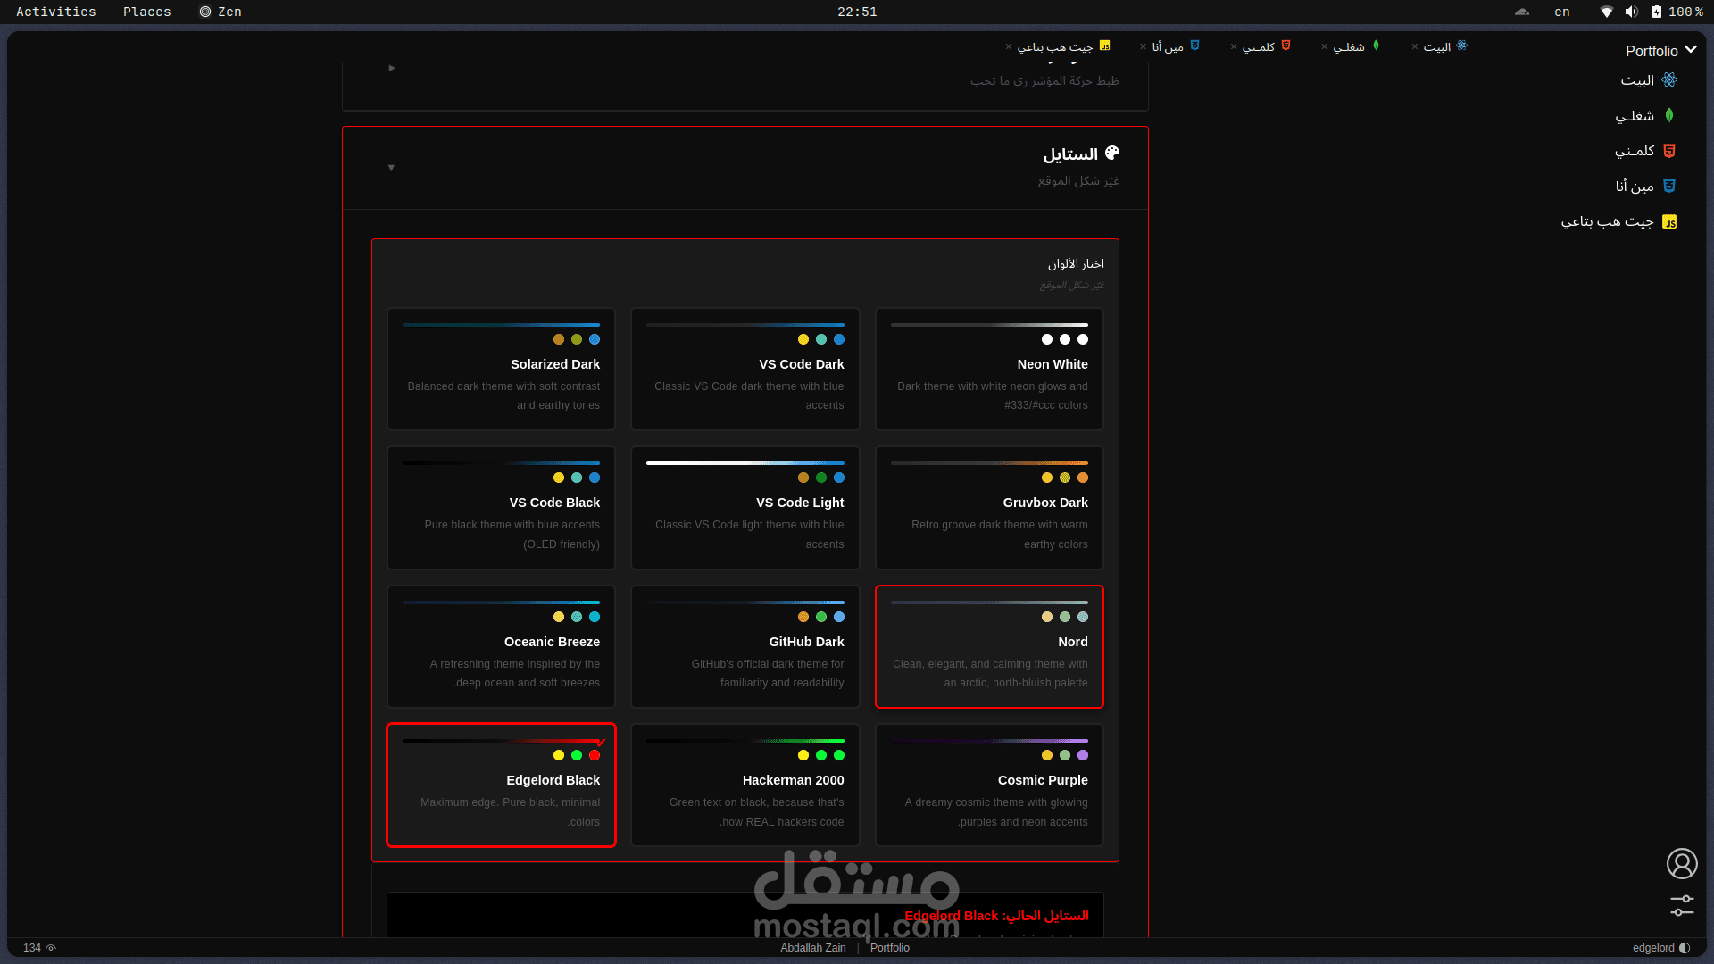Close the جيت هب بتاعي tab
This screenshot has width=1714, height=964.
pyautogui.click(x=1009, y=46)
